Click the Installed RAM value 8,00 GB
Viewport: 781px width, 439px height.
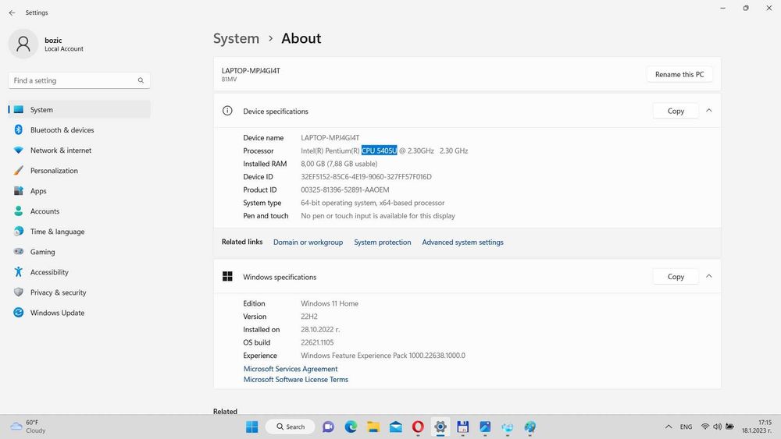(339, 164)
